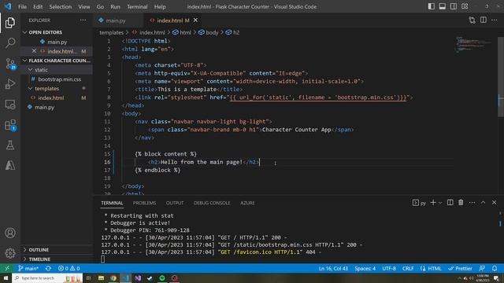Open the Manage settings gear
Screen dimensions: 504x283
coord(10,253)
